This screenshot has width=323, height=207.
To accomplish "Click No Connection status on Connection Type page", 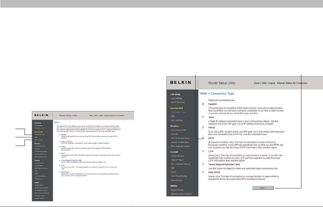I will point(300,83).
